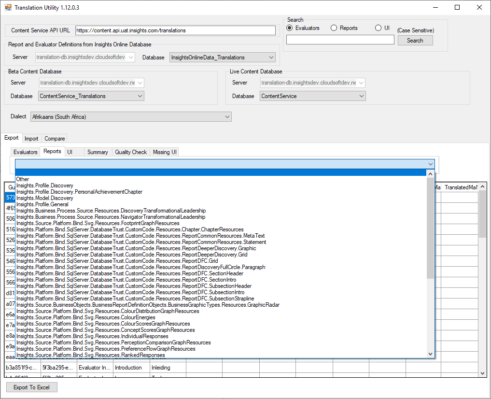Open the Summary sub-tab
491x399 pixels.
click(98, 152)
